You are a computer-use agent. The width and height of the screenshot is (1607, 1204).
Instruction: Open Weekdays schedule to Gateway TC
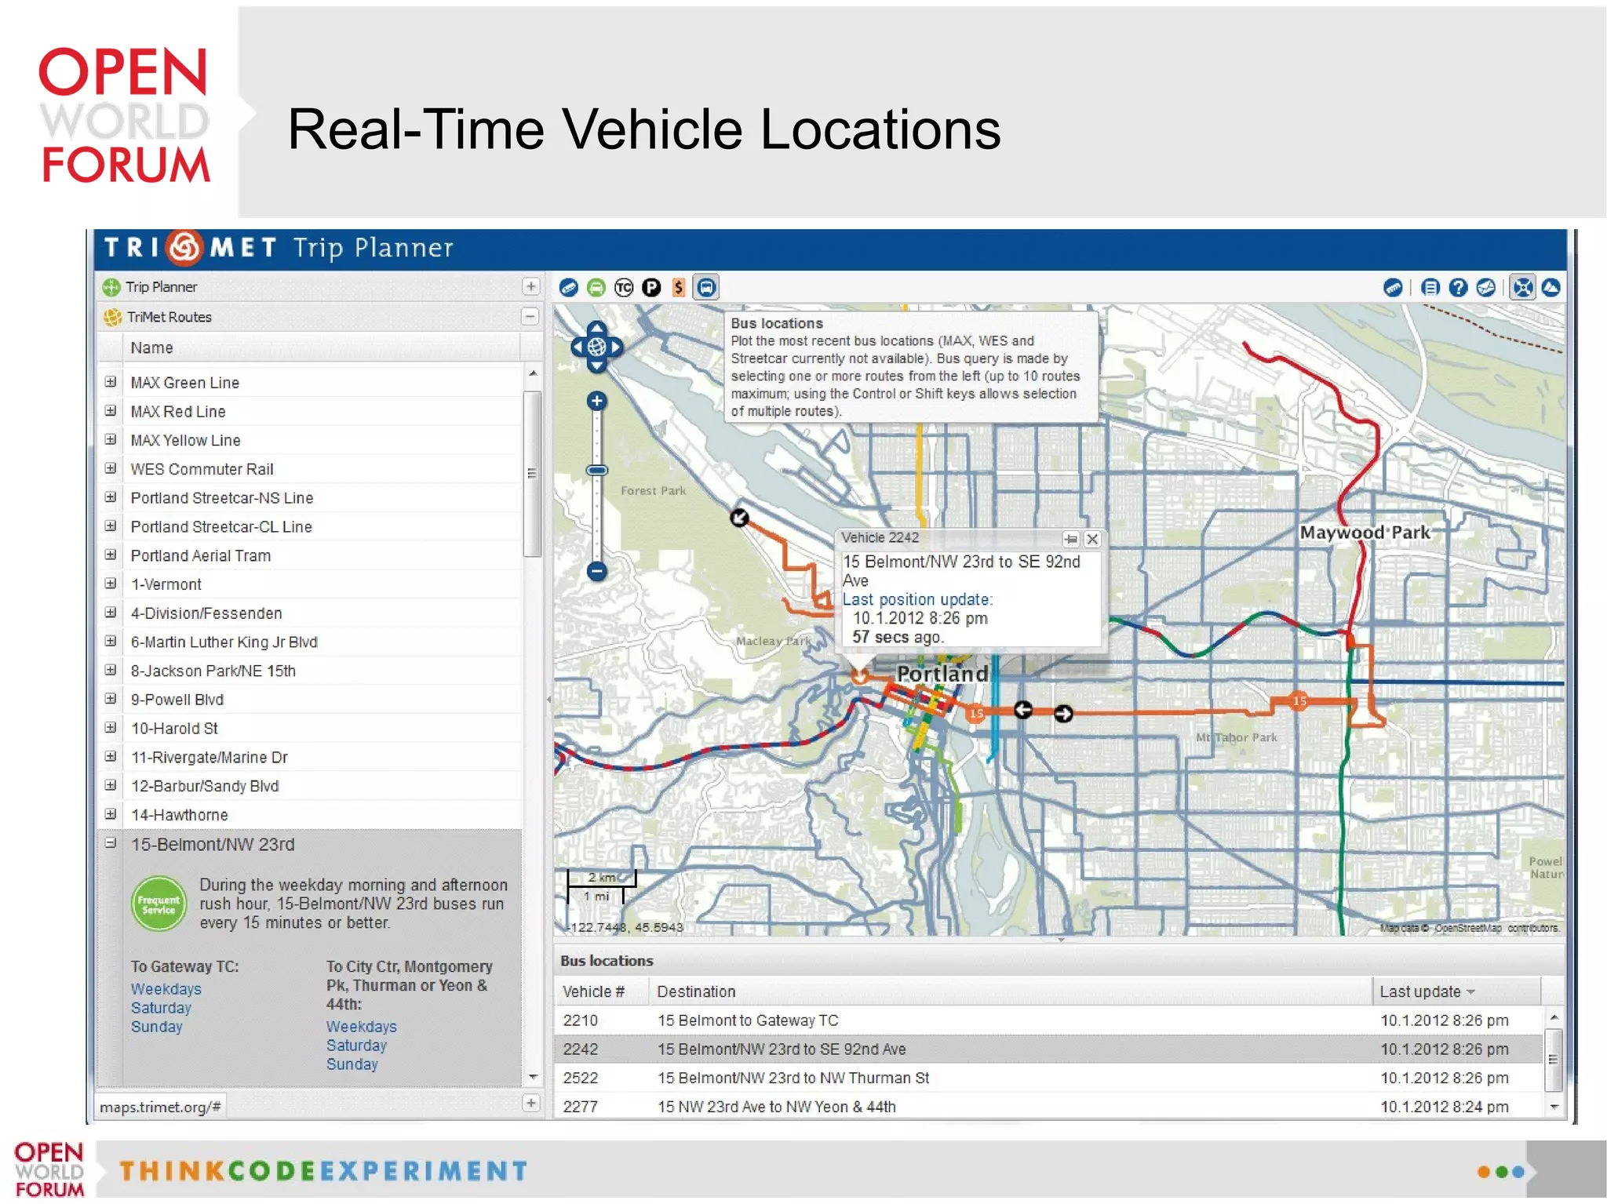coord(166,989)
